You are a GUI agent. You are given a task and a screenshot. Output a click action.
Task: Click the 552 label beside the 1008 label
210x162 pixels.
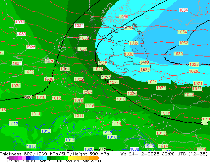[103, 149]
